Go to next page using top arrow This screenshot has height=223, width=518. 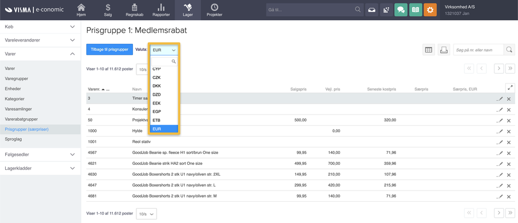coord(499,68)
